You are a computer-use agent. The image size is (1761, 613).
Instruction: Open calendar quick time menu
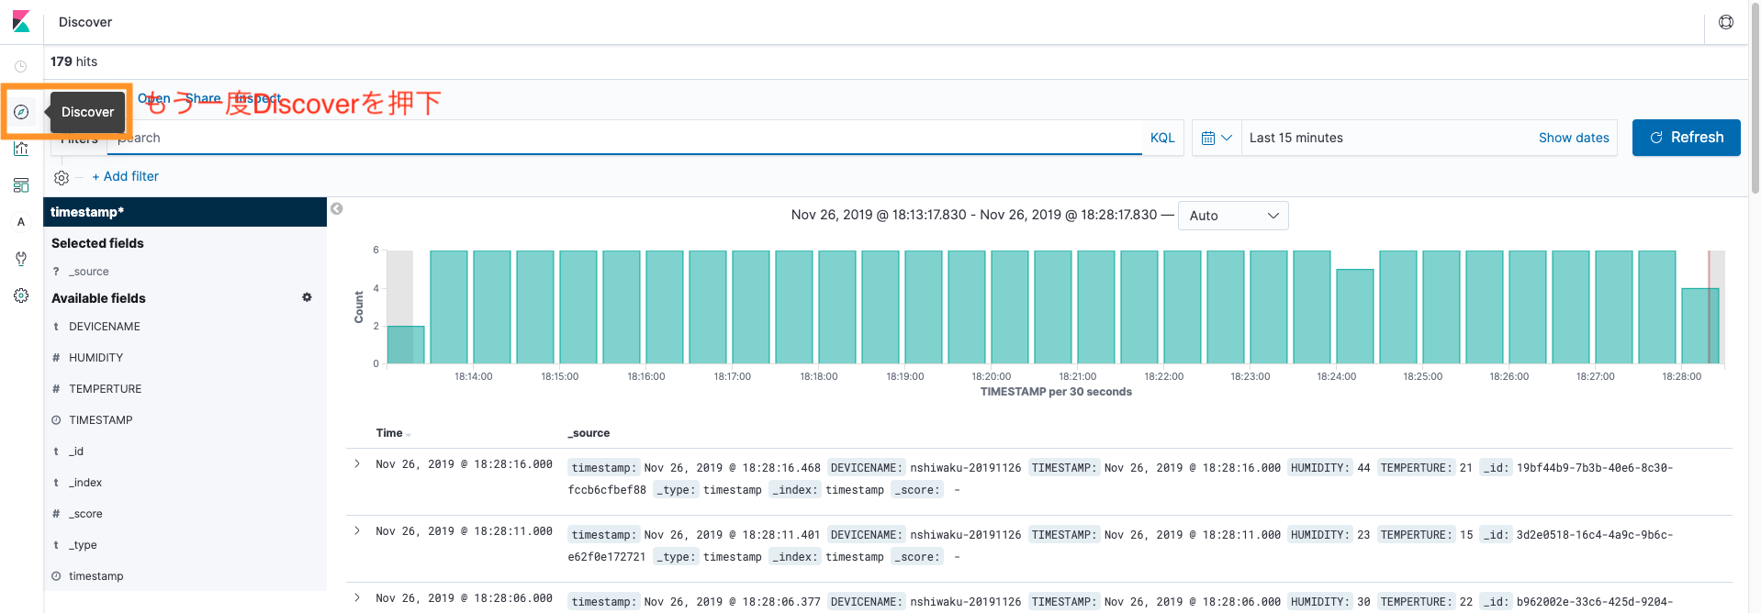click(x=1217, y=138)
